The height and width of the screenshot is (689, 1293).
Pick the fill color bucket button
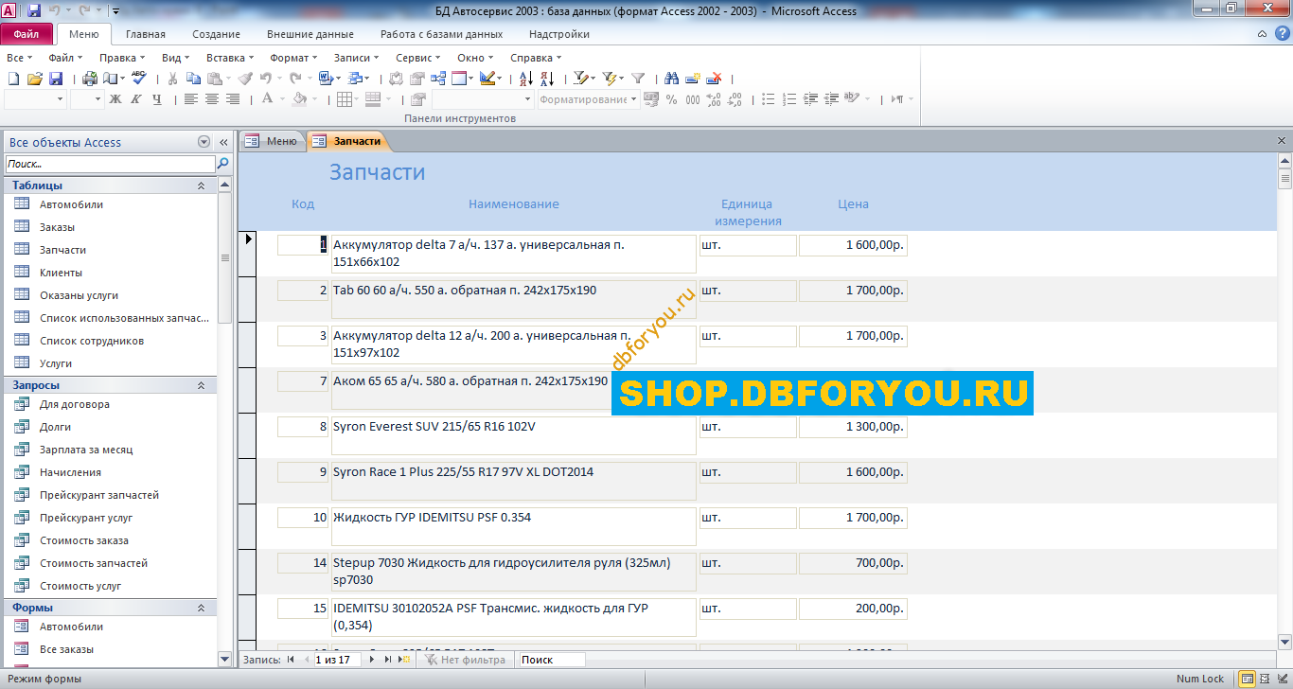299,99
